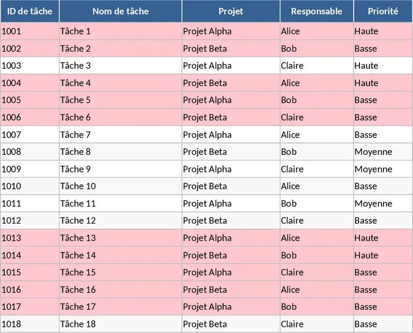
Task: Select "Bob" in the Tâche 11 row
Action: tap(289, 203)
